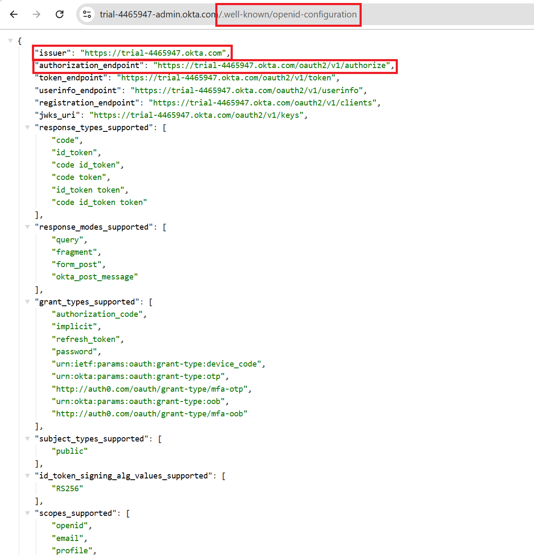Reload the page with refresh icon
This screenshot has width=534, height=555.
[60, 14]
